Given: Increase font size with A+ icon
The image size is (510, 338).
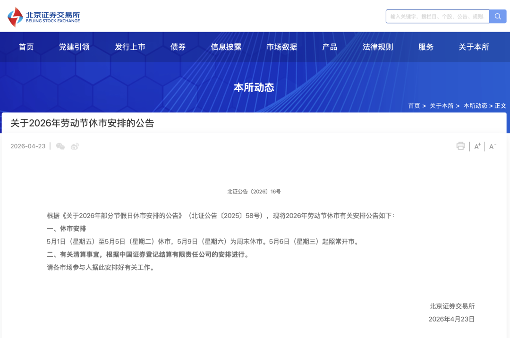Looking at the screenshot, I should (477, 146).
